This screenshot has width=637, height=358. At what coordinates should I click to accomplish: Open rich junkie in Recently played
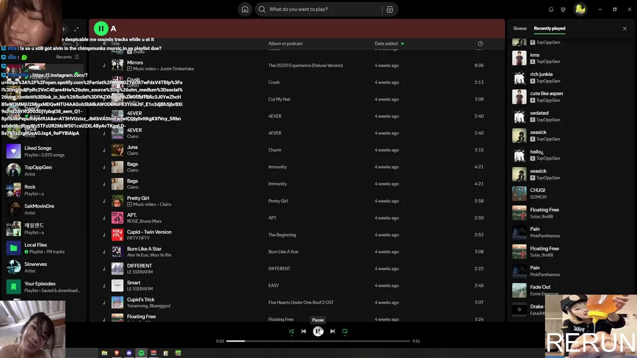(541, 74)
